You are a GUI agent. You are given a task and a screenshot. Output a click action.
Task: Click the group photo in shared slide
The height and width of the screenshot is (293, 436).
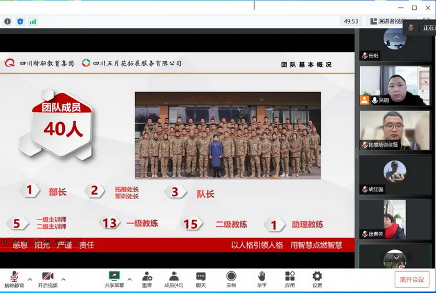[x=228, y=135]
